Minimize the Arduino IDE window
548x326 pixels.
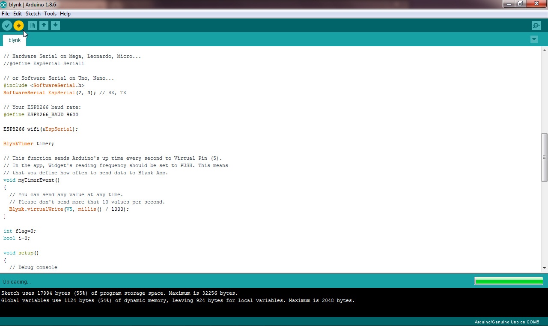pos(509,4)
